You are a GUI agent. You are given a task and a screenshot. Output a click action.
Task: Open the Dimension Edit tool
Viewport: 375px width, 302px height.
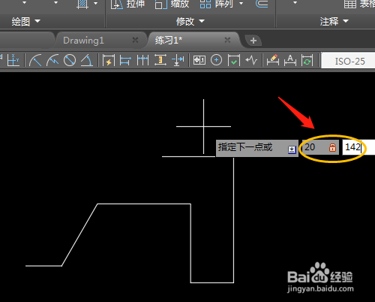(x=273, y=60)
